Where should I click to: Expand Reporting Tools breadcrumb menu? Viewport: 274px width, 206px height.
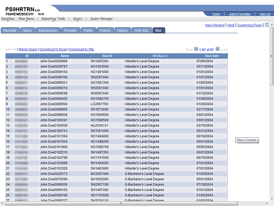pos(53,19)
